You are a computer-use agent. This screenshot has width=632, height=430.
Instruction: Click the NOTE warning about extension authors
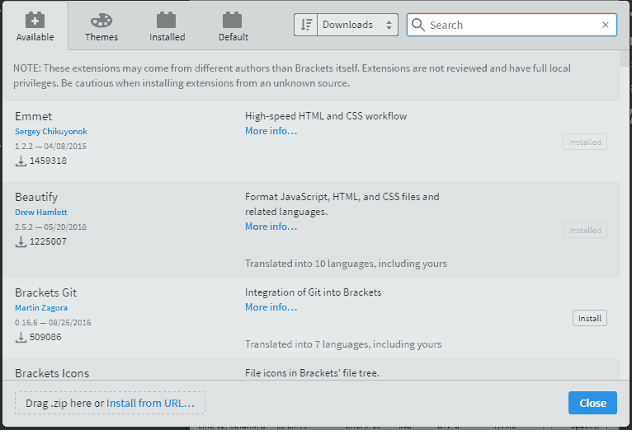coord(292,76)
